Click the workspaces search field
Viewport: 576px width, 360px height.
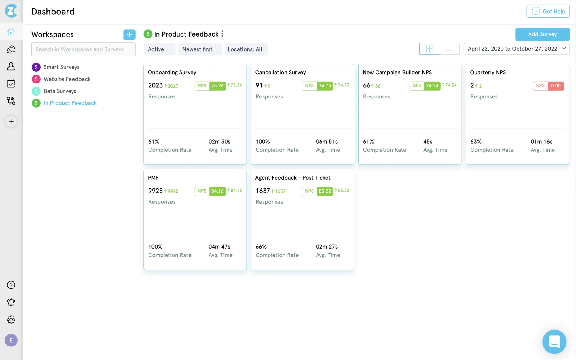coord(83,49)
